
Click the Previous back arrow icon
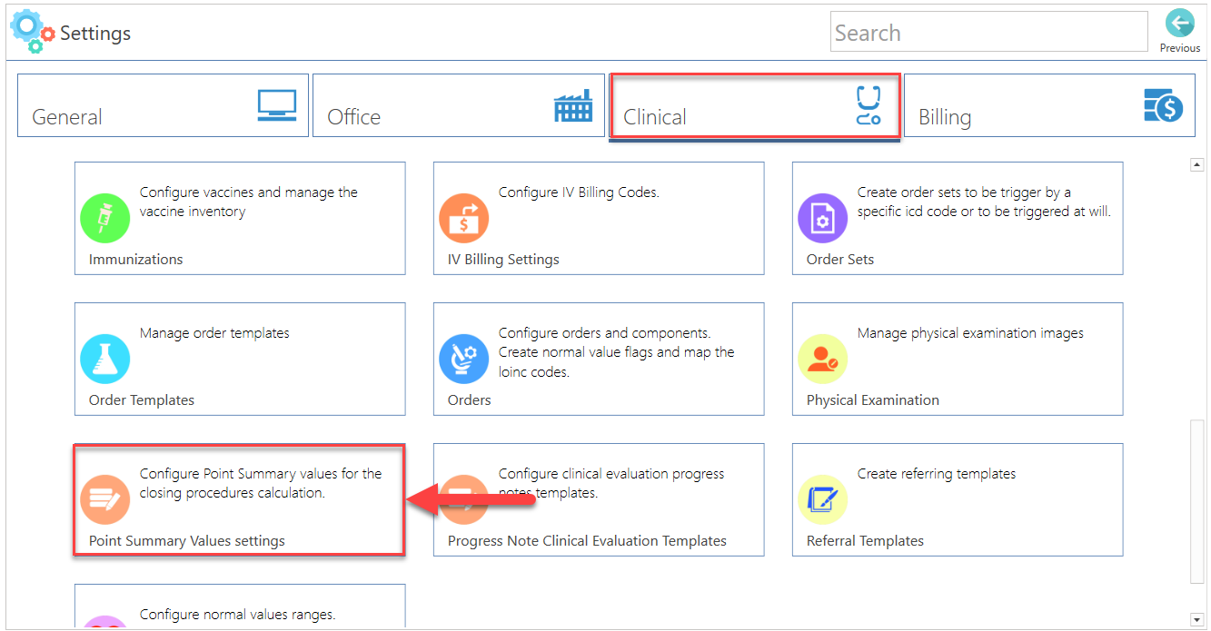pos(1179,23)
